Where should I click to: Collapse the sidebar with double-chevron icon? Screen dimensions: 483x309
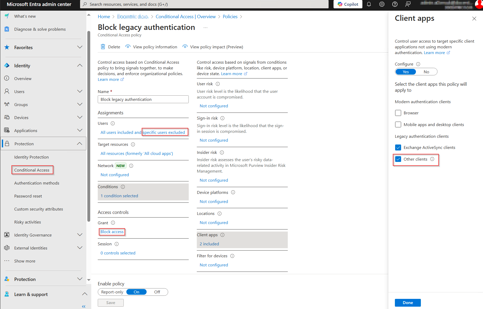84,306
